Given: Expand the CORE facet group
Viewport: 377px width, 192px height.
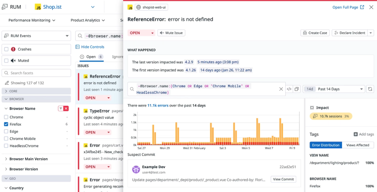Looking at the screenshot, I should click(36, 91).
